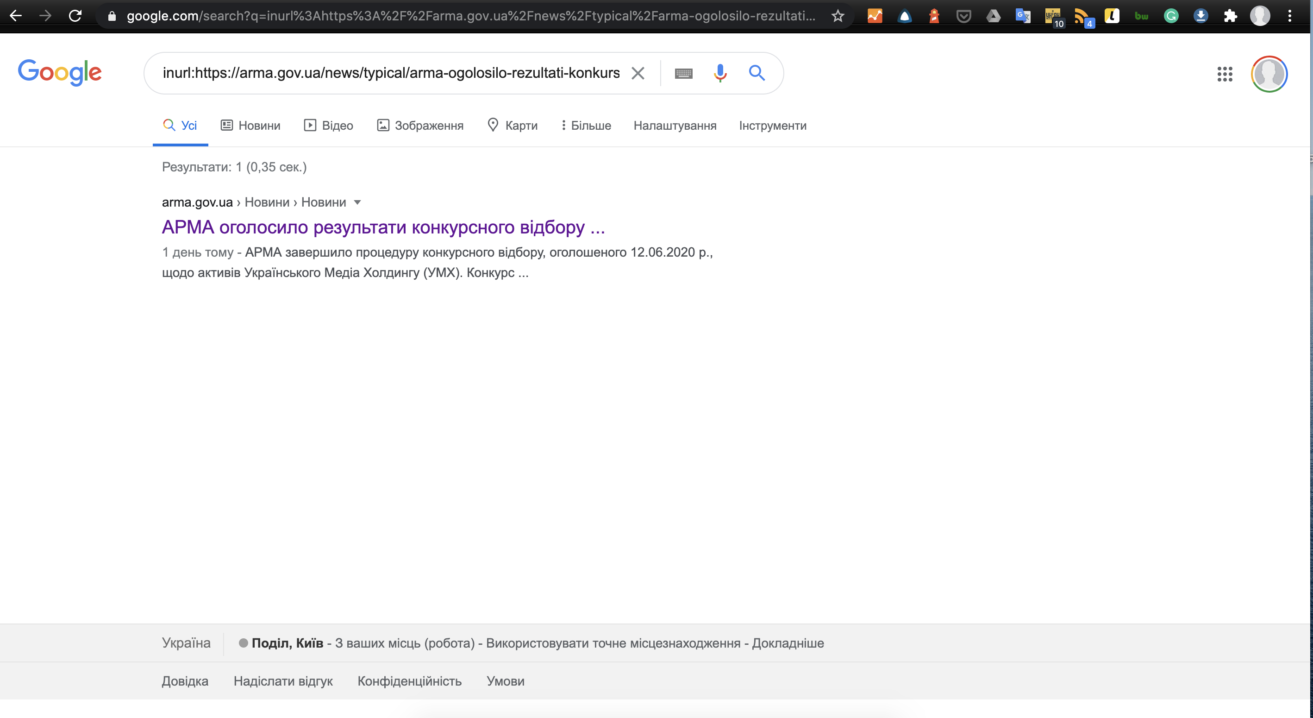Image resolution: width=1313 pixels, height=718 pixels.
Task: Select the Усі search tab
Action: click(x=180, y=126)
